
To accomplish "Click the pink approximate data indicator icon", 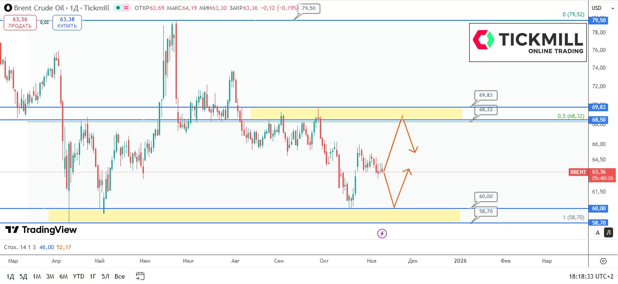I will [126, 8].
